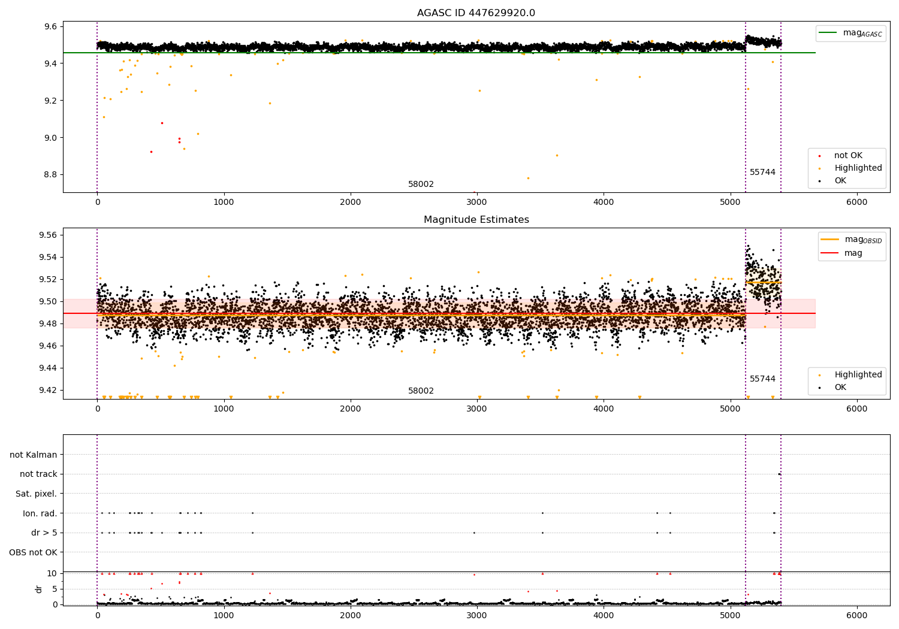Click the 9.42 tick label on middle plot
Viewport: 899px width, 629px height.
click(48, 390)
